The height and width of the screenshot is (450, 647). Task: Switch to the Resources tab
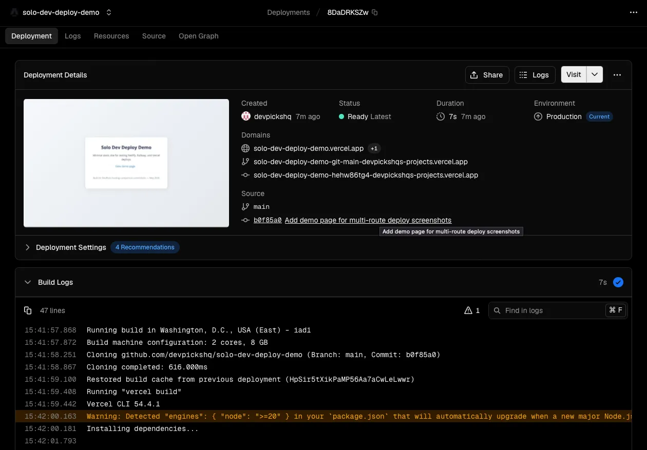111,36
